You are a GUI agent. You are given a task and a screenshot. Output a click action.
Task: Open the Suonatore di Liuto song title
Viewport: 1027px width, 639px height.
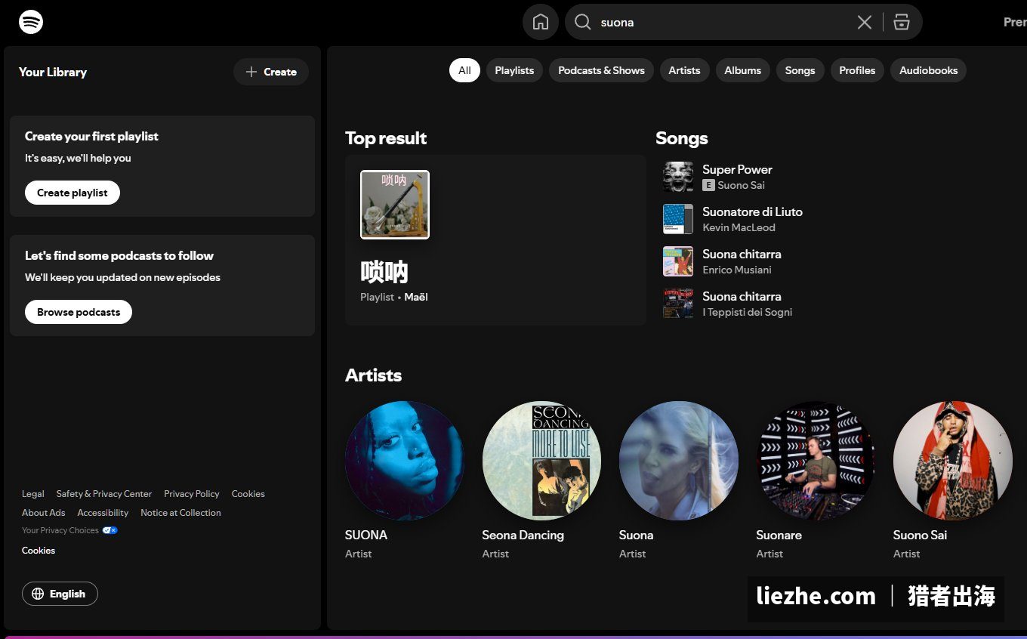point(752,211)
